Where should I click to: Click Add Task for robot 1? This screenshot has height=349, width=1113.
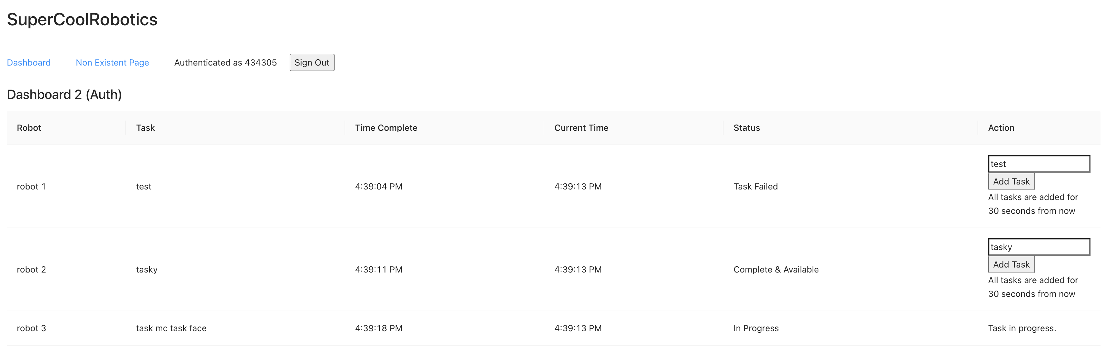click(x=1011, y=181)
